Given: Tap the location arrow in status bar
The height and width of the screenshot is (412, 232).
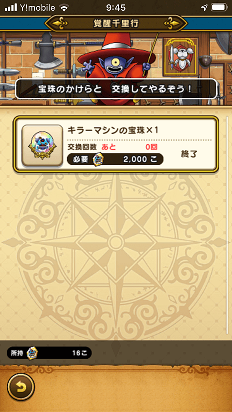Looking at the screenshot, I should click(x=204, y=8).
